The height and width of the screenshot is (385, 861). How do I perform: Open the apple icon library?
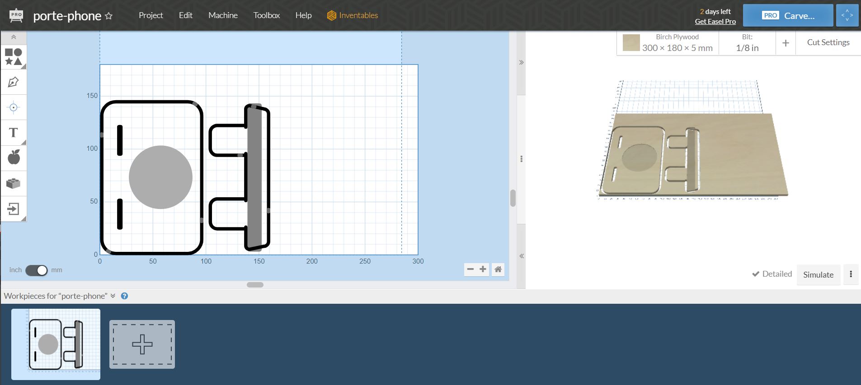(x=14, y=158)
